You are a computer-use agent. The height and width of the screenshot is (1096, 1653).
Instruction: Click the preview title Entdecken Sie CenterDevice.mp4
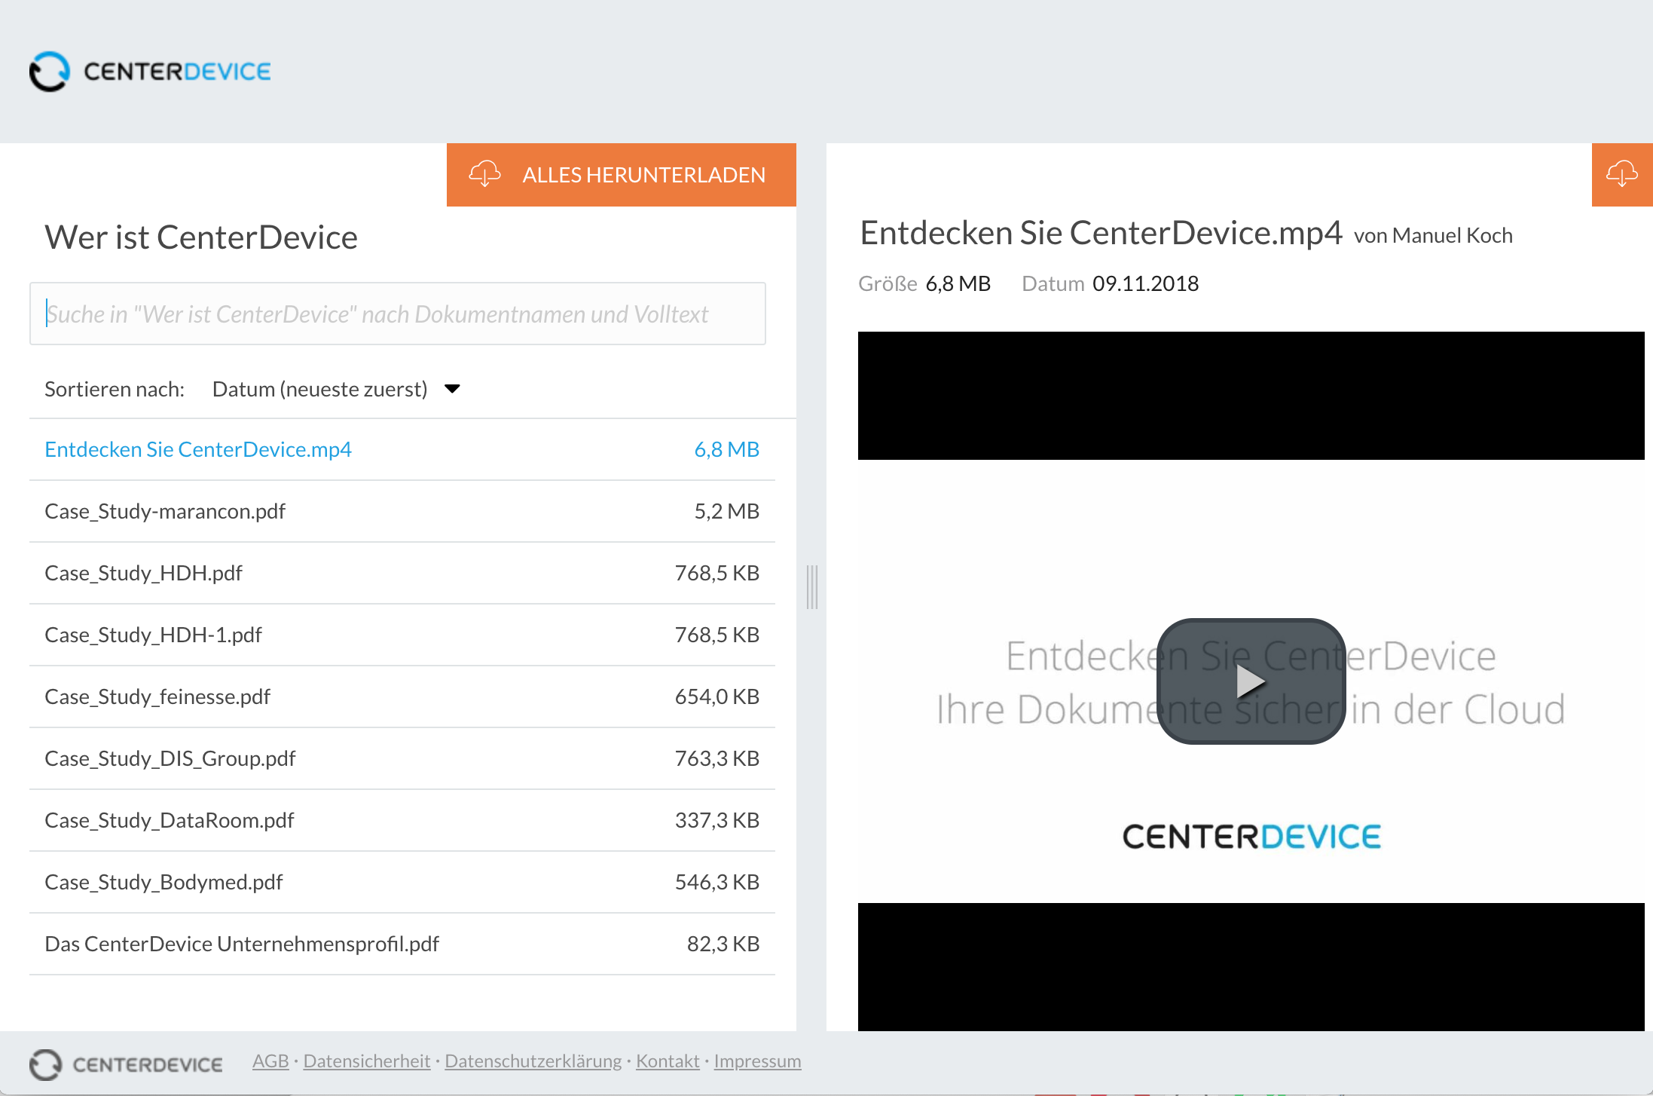click(1101, 233)
